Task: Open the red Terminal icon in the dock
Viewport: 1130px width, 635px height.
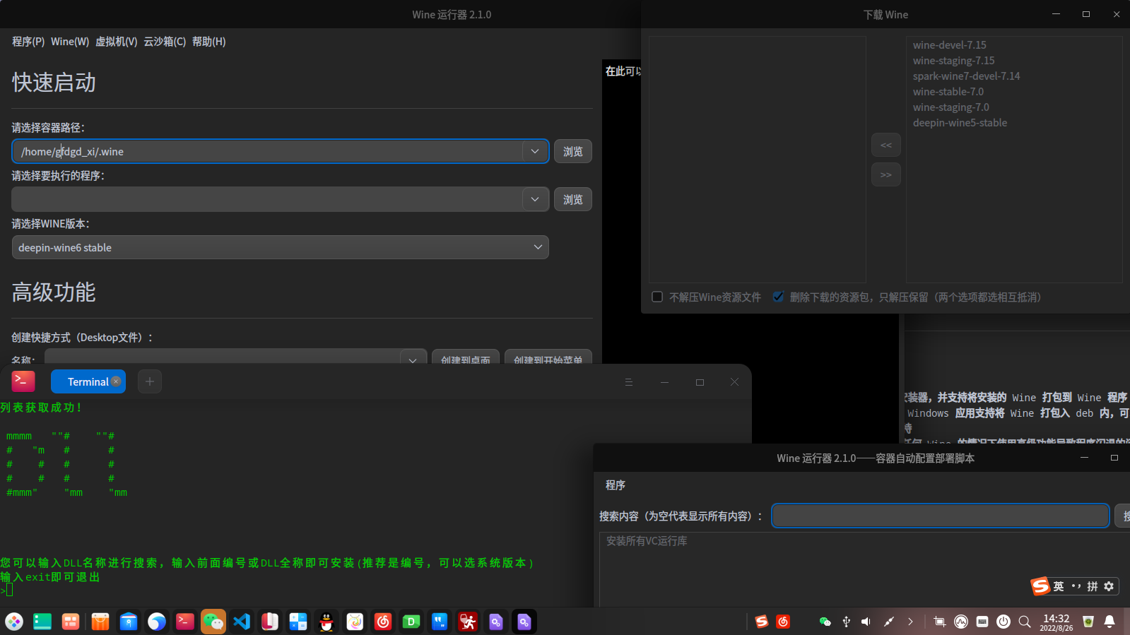Action: [x=185, y=622]
